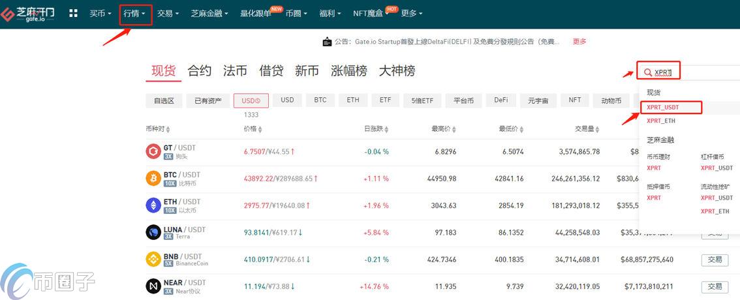Click the BTC coin icon
Viewport: 740px width, 300px height.
click(x=153, y=178)
